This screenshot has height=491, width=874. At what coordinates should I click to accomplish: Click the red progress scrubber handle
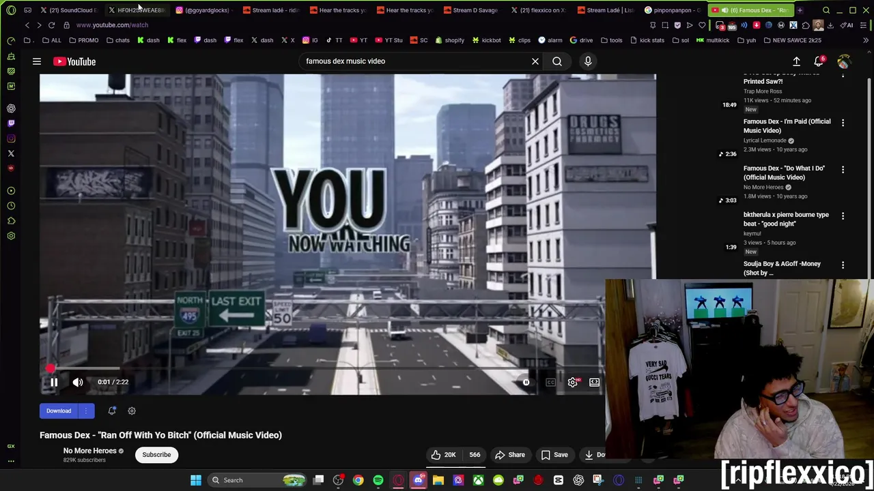tap(51, 369)
